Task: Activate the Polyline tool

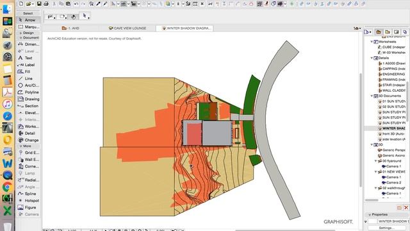Action: [x=28, y=92]
